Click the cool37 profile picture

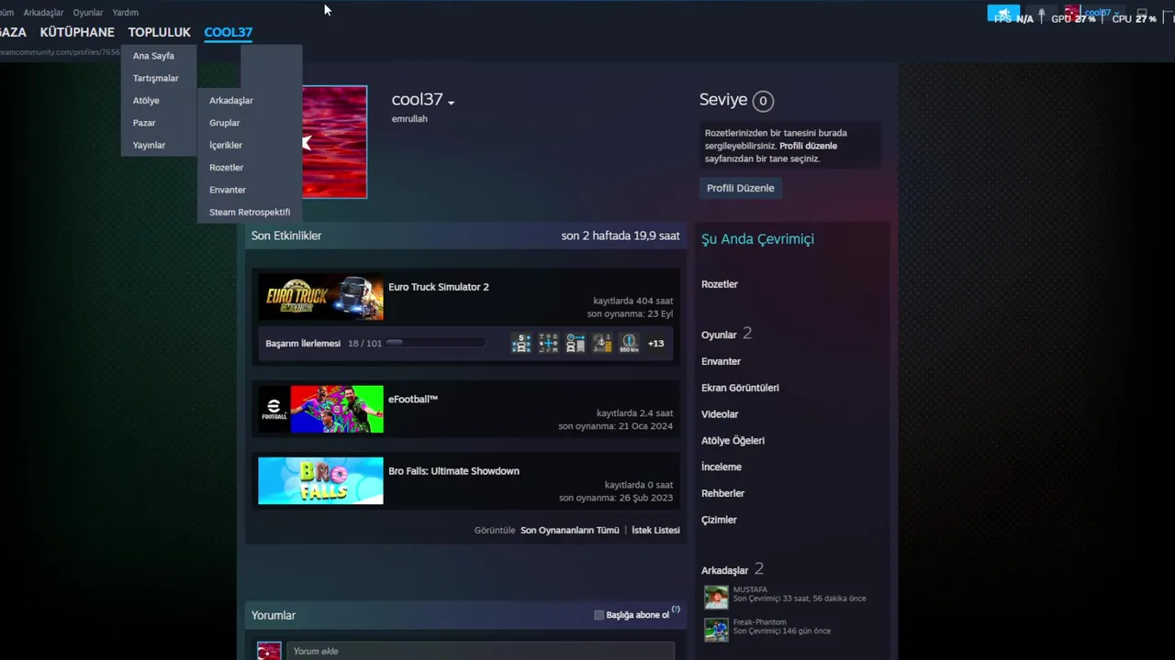pos(334,141)
